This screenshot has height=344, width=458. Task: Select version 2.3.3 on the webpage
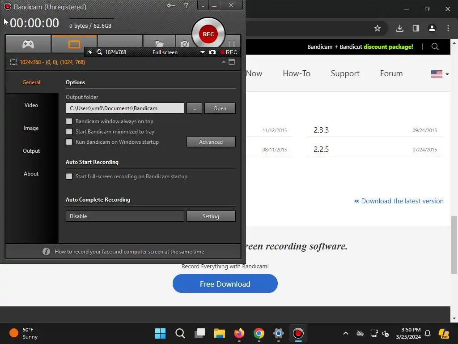[x=321, y=130]
